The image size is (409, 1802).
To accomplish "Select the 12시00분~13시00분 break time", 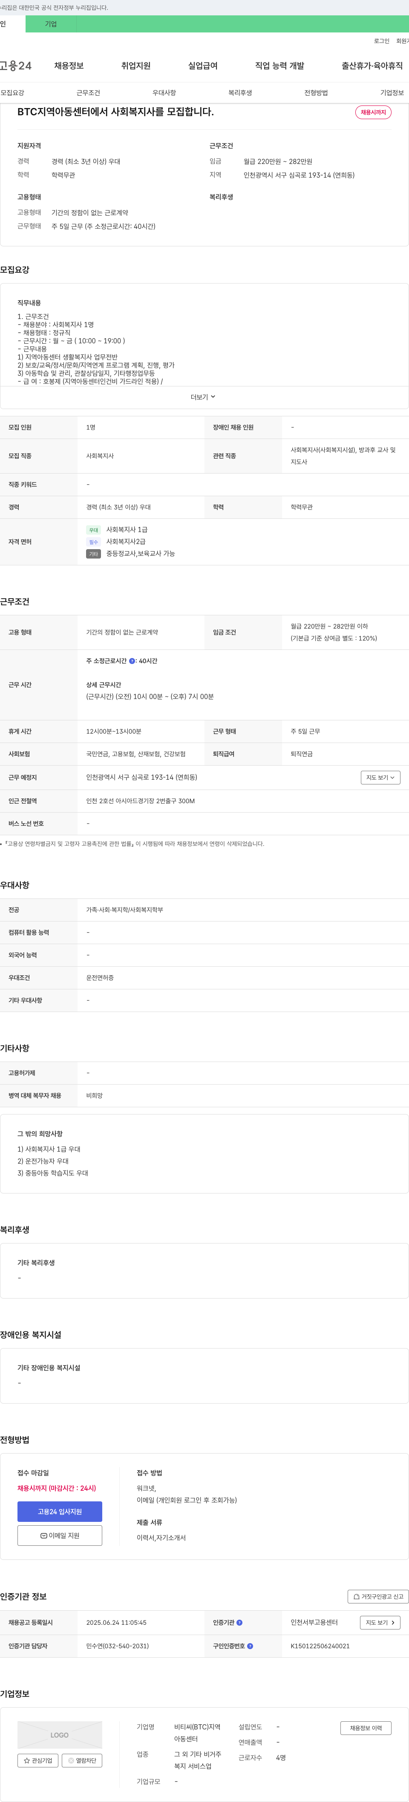I will click(114, 731).
